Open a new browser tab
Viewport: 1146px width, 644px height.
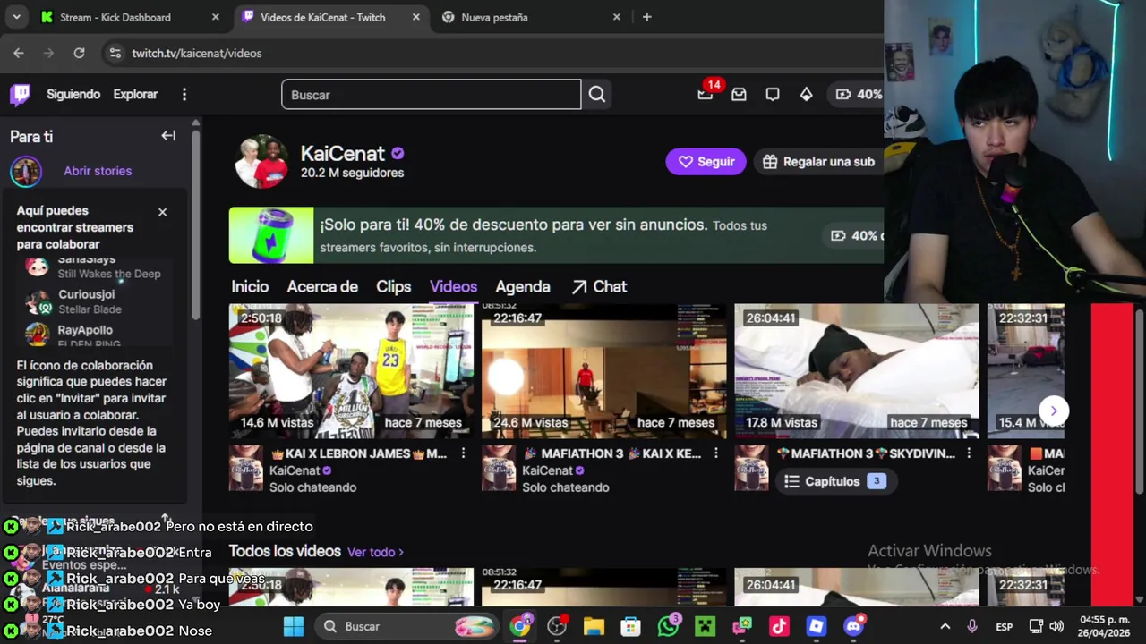pos(647,17)
